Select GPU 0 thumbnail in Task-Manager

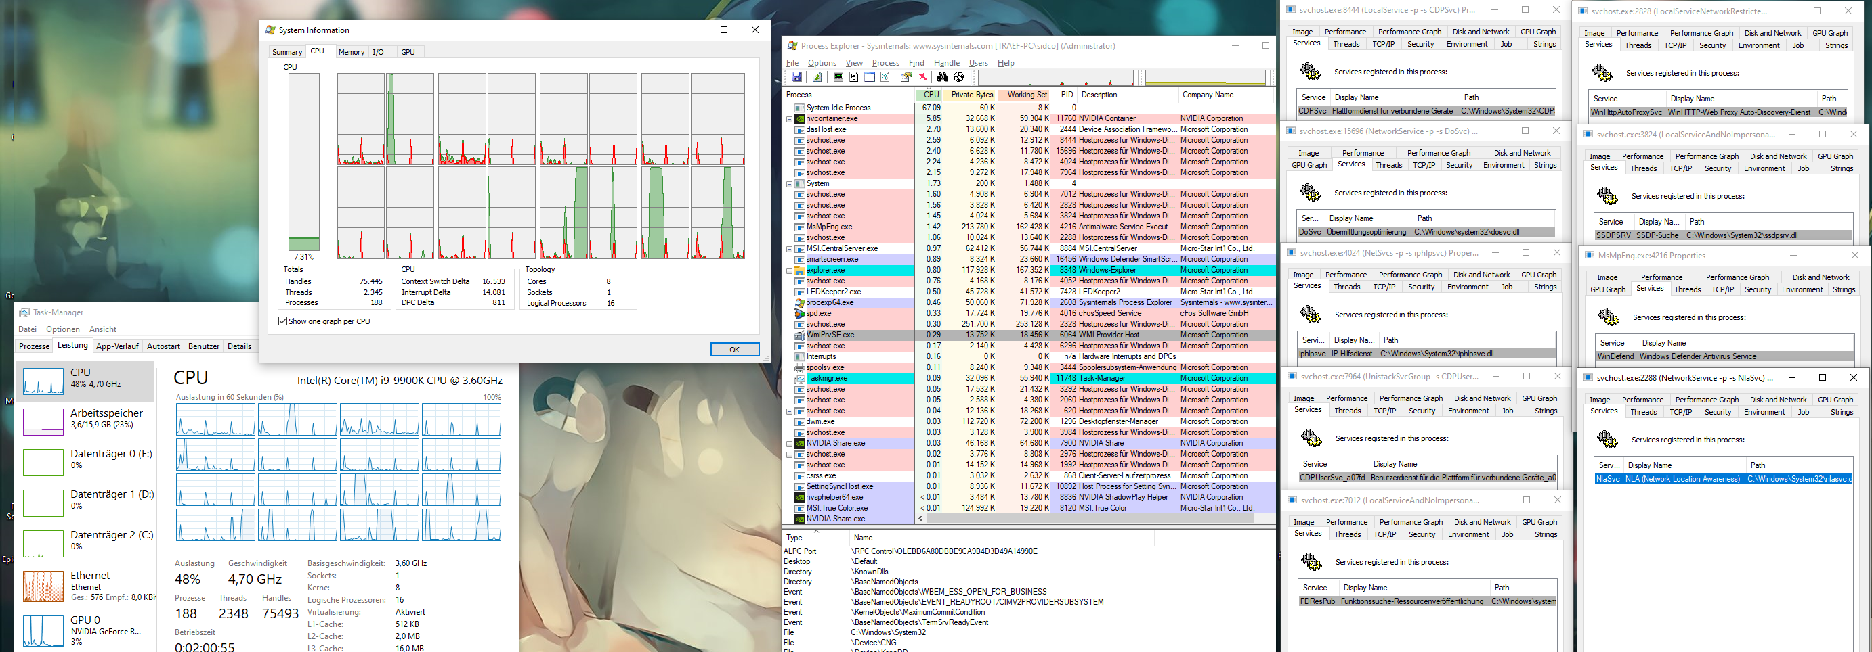43,630
